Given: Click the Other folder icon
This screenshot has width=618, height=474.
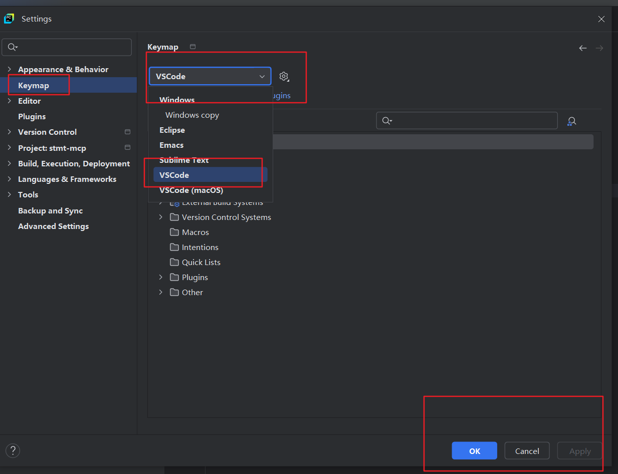Looking at the screenshot, I should pos(174,292).
